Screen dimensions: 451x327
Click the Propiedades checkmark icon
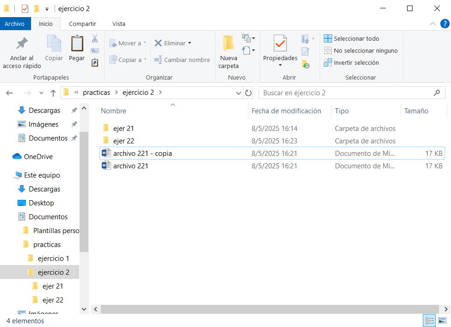click(280, 44)
